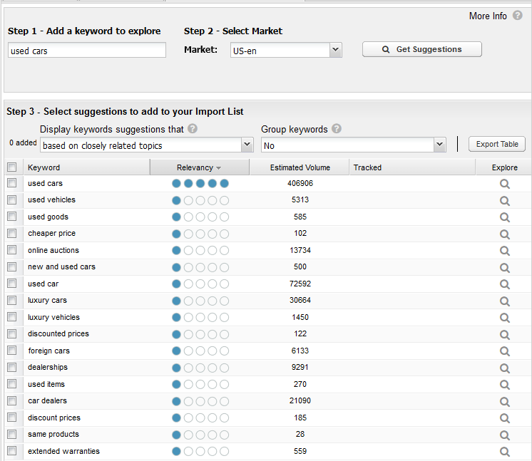The height and width of the screenshot is (461, 532).
Task: Explore 'luxury cars' with magnifier icon
Action: pos(504,301)
